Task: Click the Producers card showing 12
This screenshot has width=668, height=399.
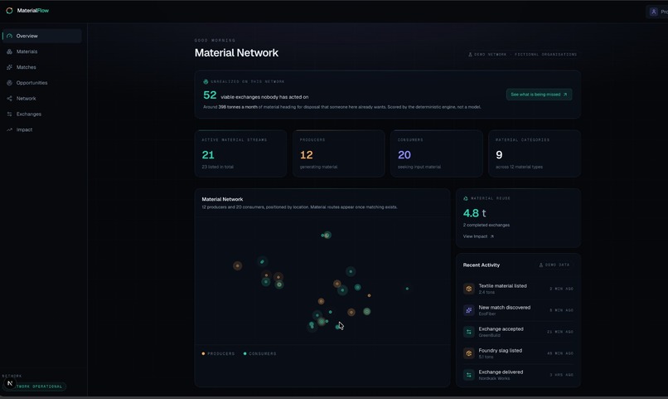Action: 339,153
